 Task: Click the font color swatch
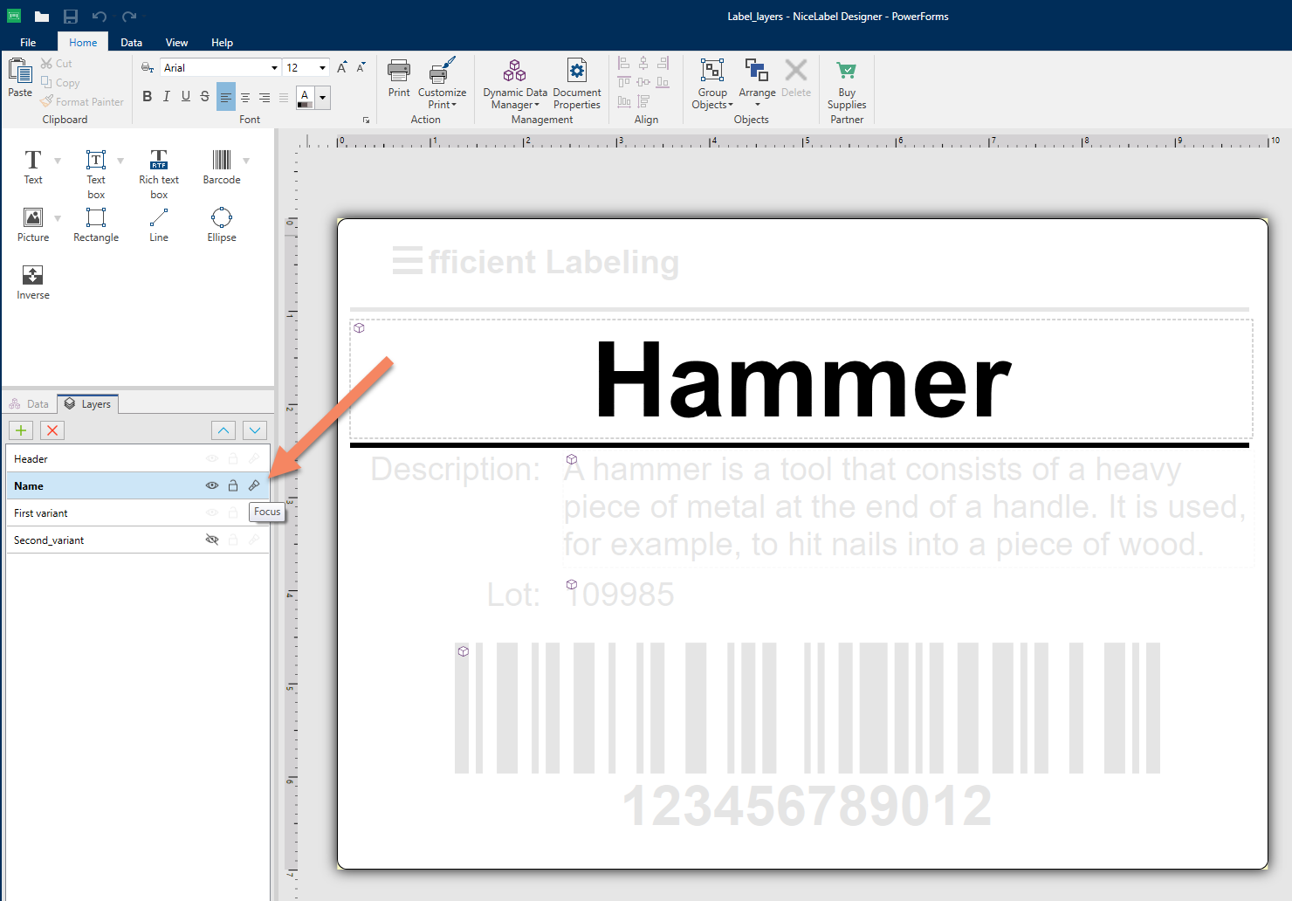305,98
